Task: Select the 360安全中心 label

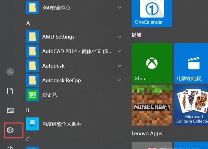Action: (x=56, y=8)
